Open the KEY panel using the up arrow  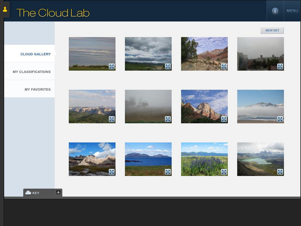[58, 192]
